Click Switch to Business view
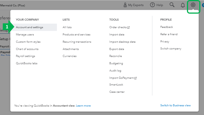This screenshot has width=204, height=115. point(175,106)
